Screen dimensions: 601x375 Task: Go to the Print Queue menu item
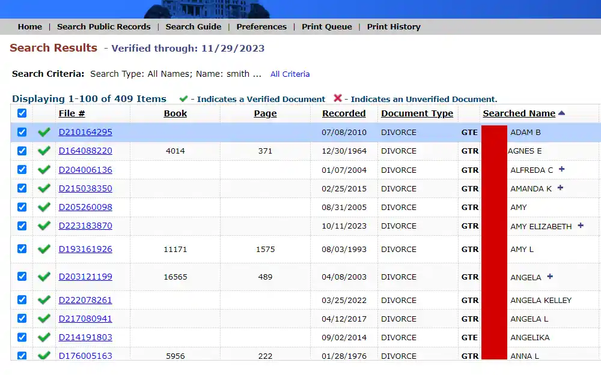tap(327, 26)
